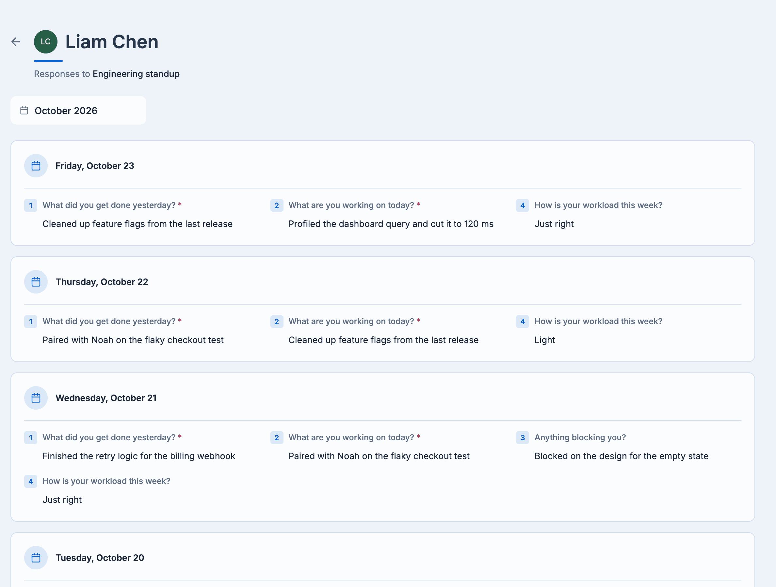Click 'Profiled the dashboard query and cut it to 120 ms'
Image resolution: width=776 pixels, height=587 pixels.
pyautogui.click(x=391, y=224)
